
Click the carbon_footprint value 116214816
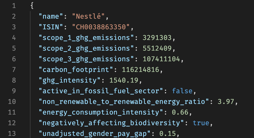140,70
